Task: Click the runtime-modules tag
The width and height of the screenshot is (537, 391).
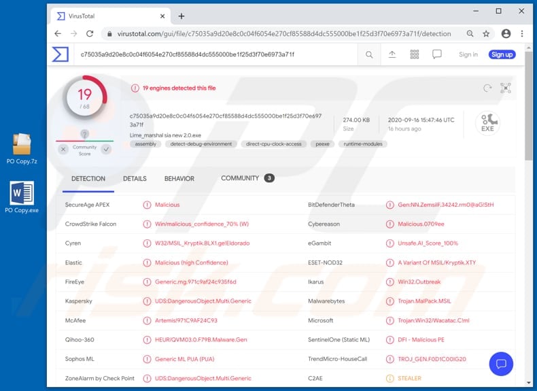Action: [x=363, y=144]
